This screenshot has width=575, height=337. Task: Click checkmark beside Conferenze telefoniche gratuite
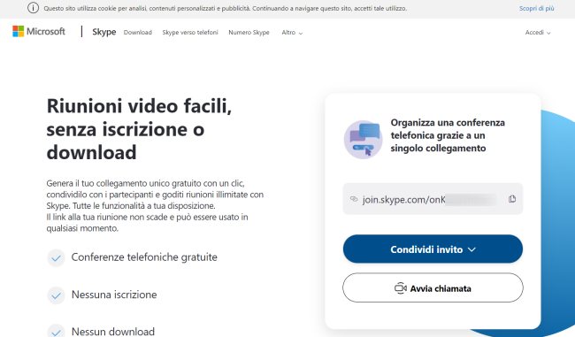tap(56, 257)
